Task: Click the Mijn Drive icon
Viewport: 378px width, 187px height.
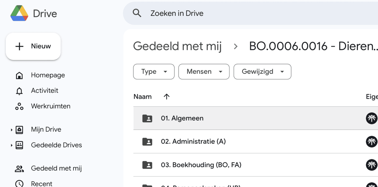Action: click(x=19, y=130)
